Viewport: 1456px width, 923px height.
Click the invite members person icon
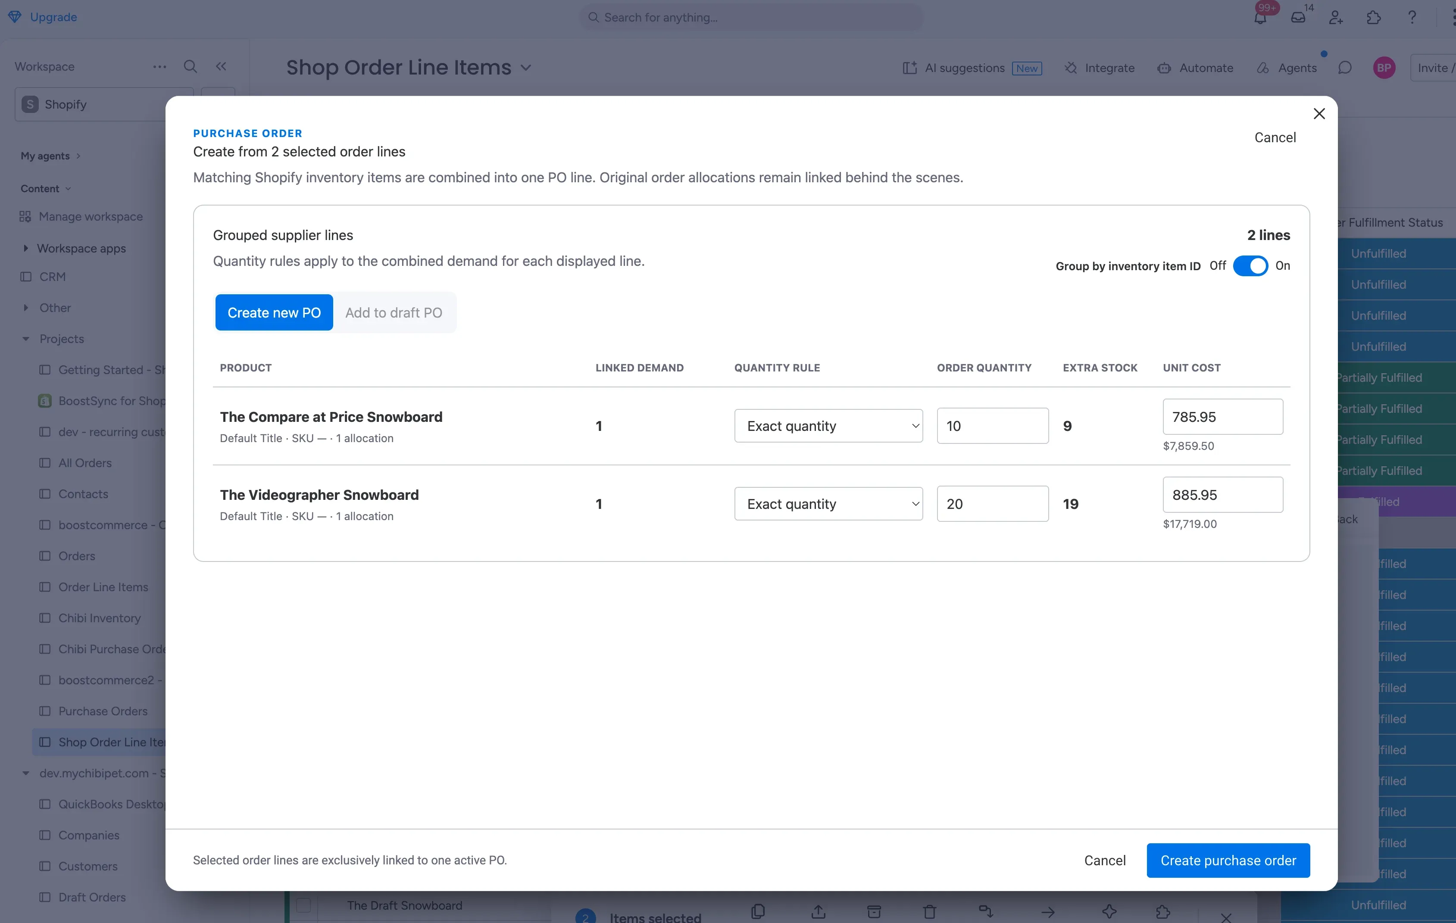pyautogui.click(x=1336, y=18)
